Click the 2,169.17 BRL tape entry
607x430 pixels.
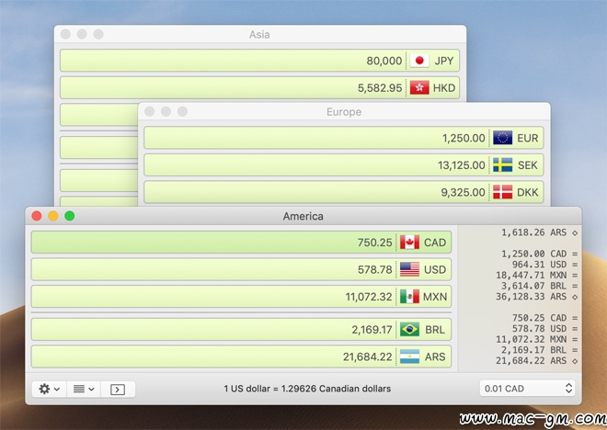539,350
